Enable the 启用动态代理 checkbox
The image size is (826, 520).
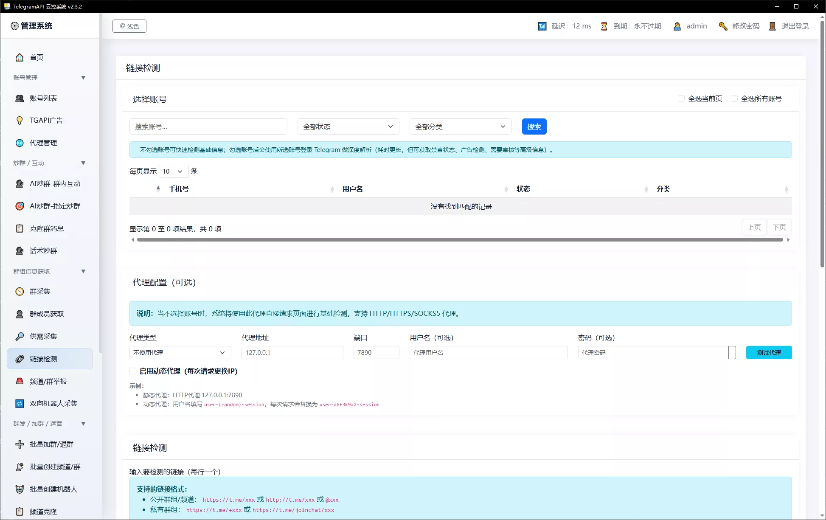133,371
